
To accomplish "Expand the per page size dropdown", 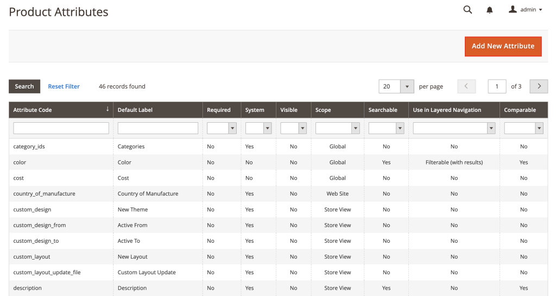I will [407, 86].
